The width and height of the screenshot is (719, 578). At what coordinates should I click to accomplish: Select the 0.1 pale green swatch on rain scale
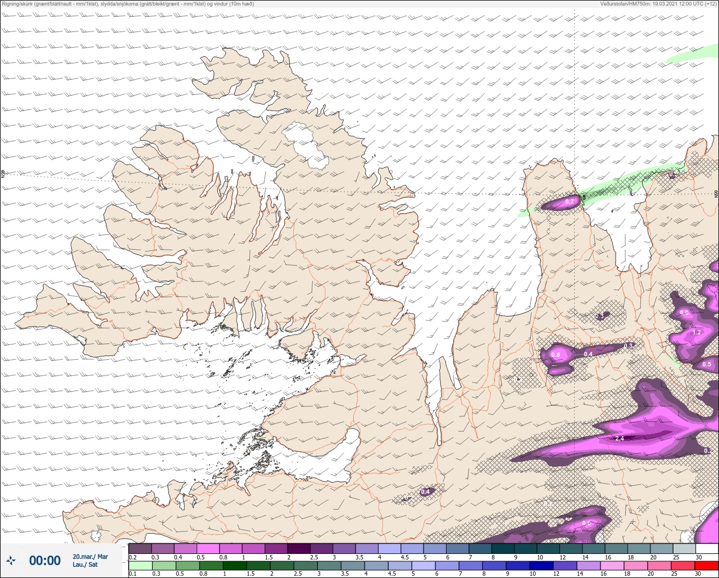[x=140, y=566]
